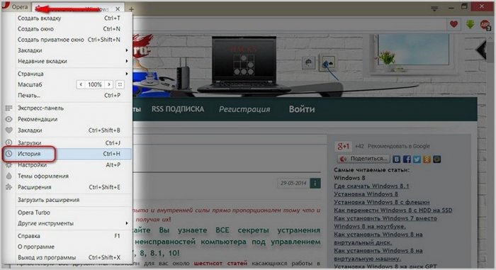Screen dimensions: 496x270
Task: Choose Выход из программы
Action: tap(69, 257)
